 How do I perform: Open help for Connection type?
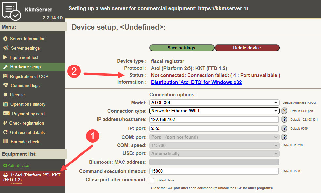284,111
